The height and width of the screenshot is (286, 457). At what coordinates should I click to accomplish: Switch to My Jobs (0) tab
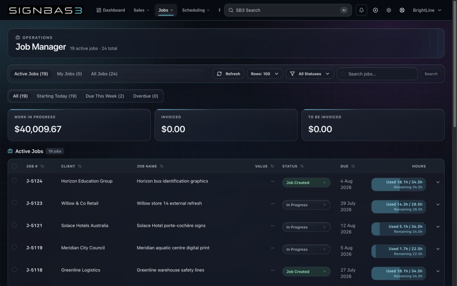(x=70, y=74)
